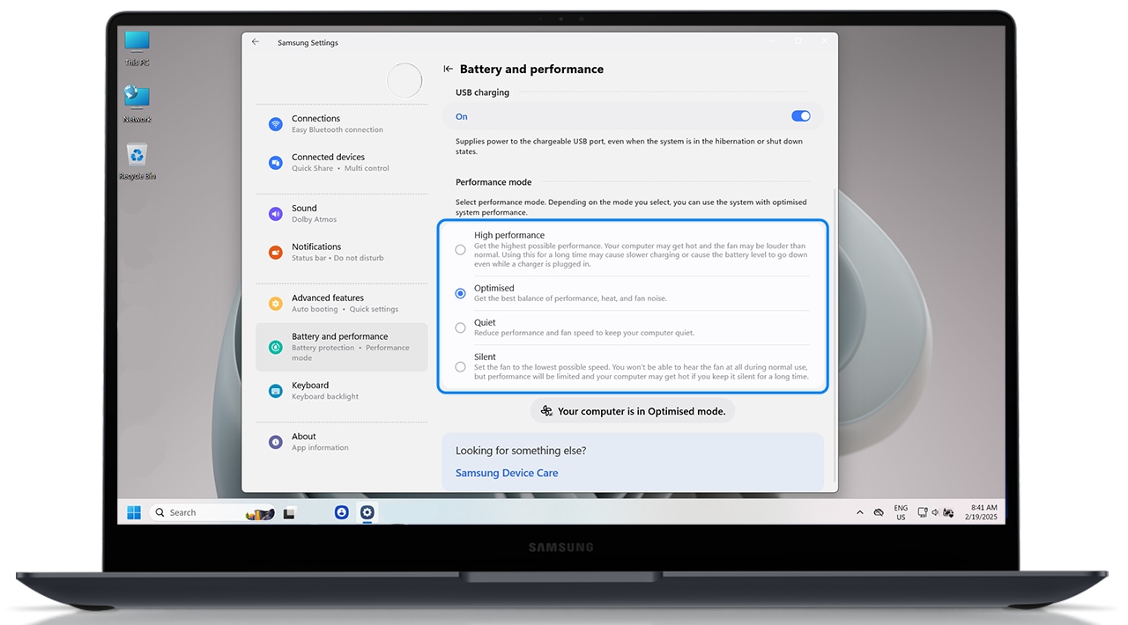Click the 'Battery and performance' page title
This screenshot has width=1128, height=625.
coord(531,69)
